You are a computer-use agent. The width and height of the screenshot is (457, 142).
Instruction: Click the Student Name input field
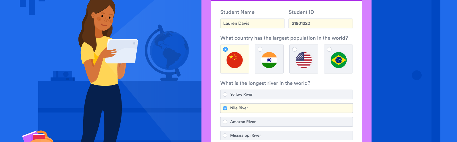pos(252,23)
